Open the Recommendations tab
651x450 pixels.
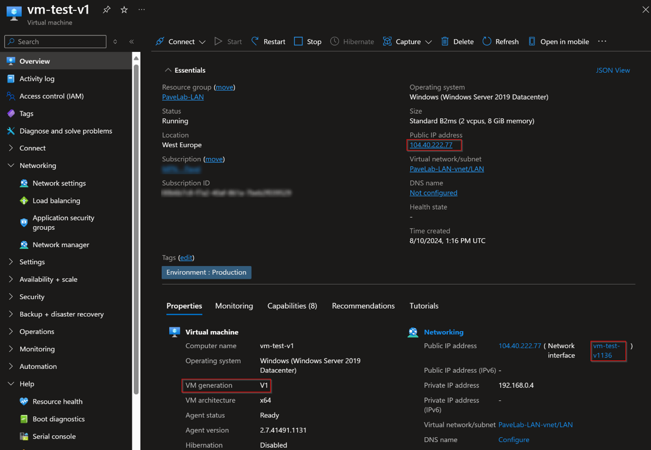coord(363,306)
